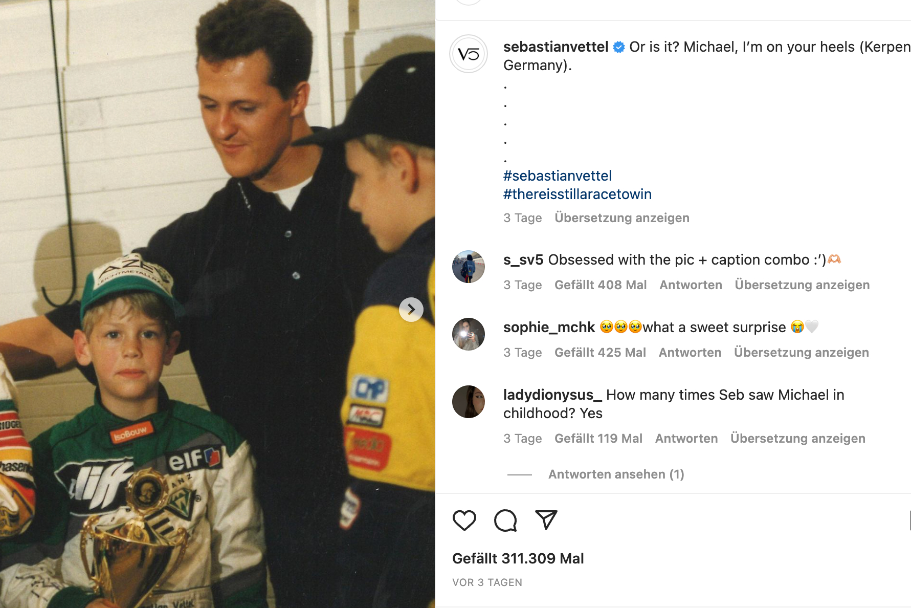The height and width of the screenshot is (608, 911).
Task: Open the #thereisstillaracetowin hashtag
Action: (577, 194)
